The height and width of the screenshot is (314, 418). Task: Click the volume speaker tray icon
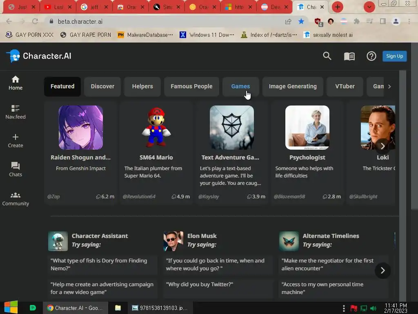(373, 308)
